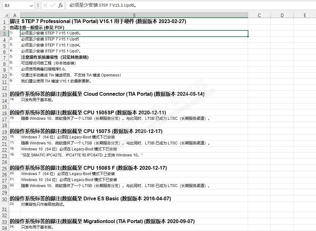
Task: Click 'Windows 7 (64 位)' cell in row 20
Action: pos(134,137)
